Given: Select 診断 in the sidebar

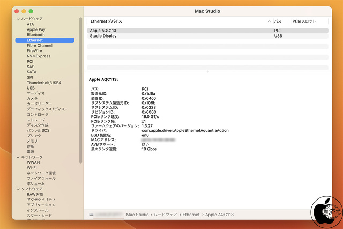Looking at the screenshot, I should 31,146.
